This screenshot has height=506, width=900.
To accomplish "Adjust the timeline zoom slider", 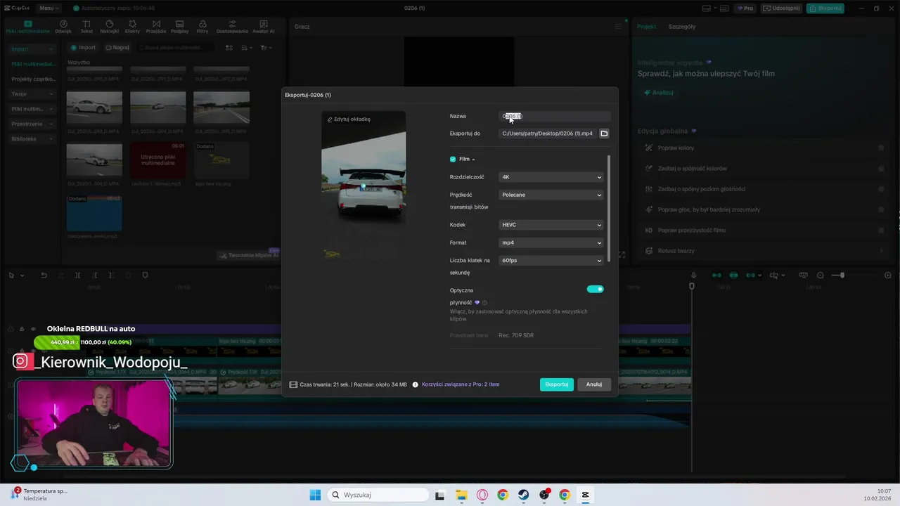I will click(842, 275).
